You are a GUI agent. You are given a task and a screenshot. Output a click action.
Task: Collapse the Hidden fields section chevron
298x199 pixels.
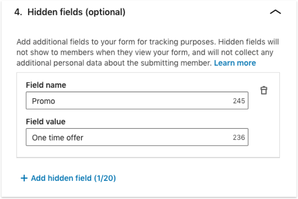tap(275, 12)
